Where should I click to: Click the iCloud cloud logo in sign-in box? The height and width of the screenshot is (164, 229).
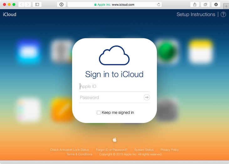coord(114,55)
